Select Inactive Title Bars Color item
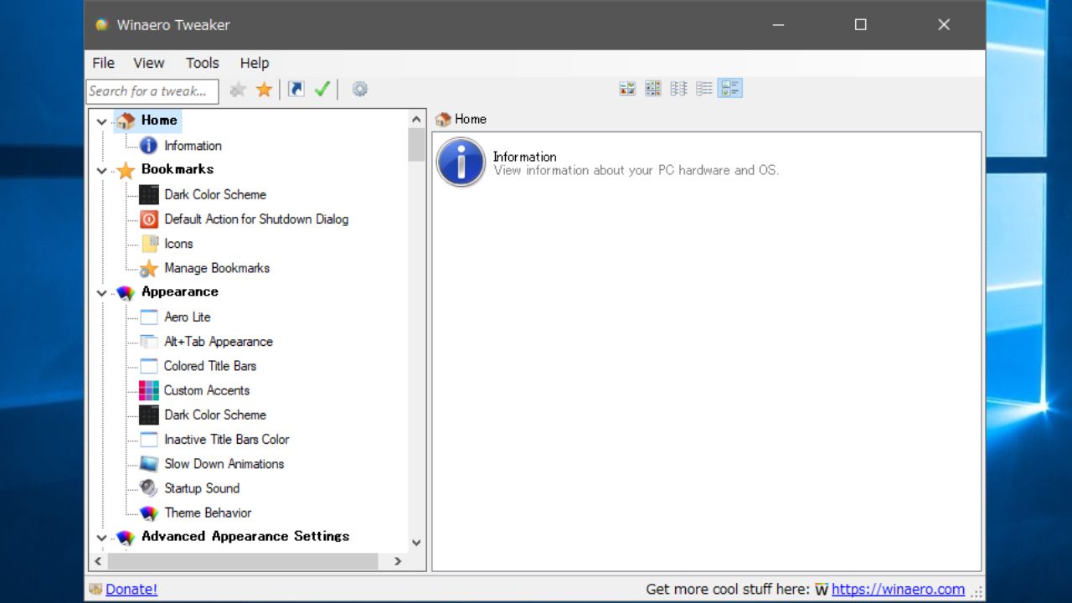 click(x=227, y=440)
